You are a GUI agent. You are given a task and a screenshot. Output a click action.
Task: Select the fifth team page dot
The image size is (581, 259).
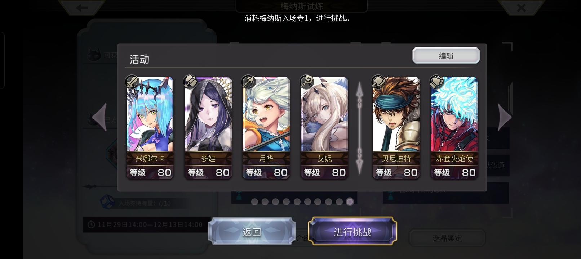click(297, 202)
